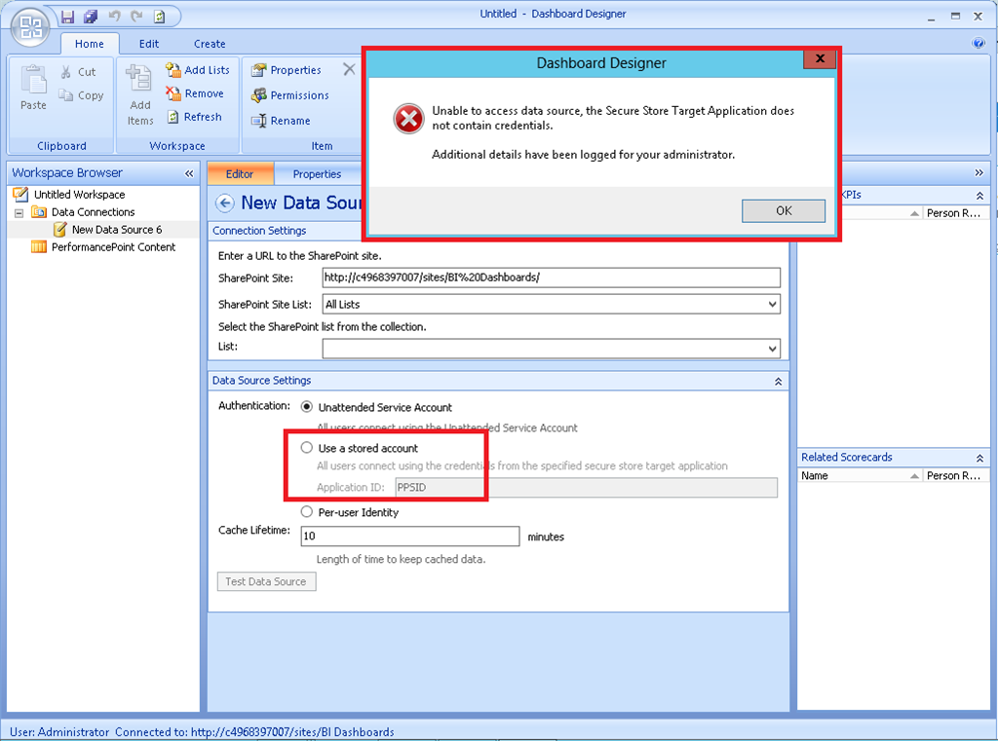Screen dimensions: 998x741
Task: Select Use a stored account option
Action: coord(307,448)
